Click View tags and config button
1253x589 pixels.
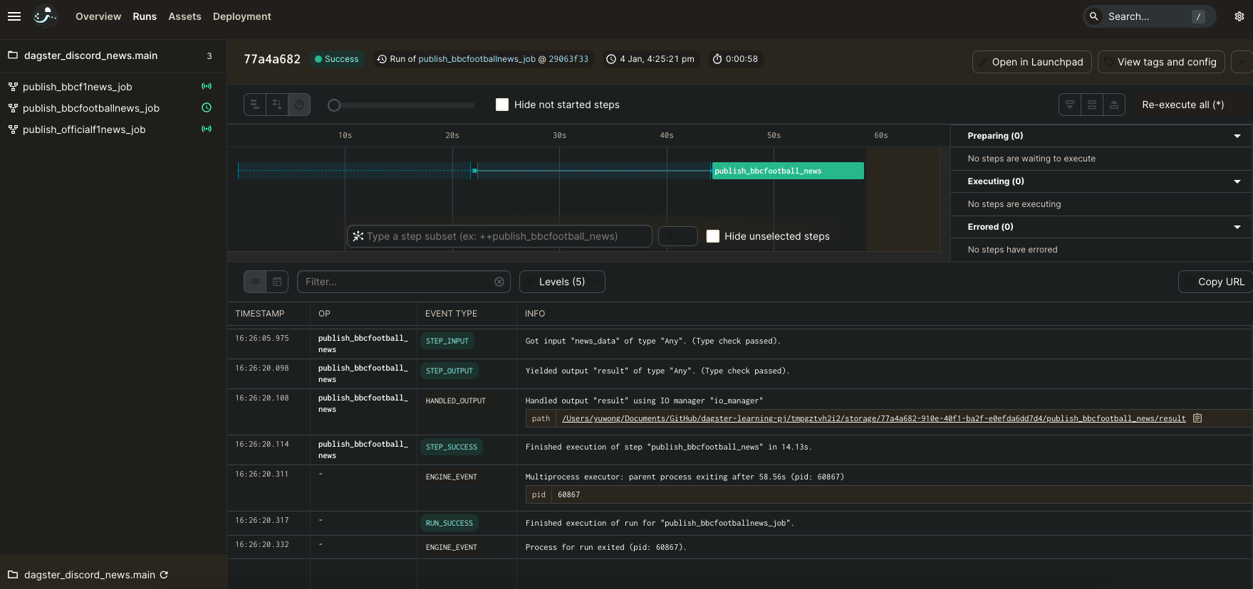pyautogui.click(x=1161, y=62)
